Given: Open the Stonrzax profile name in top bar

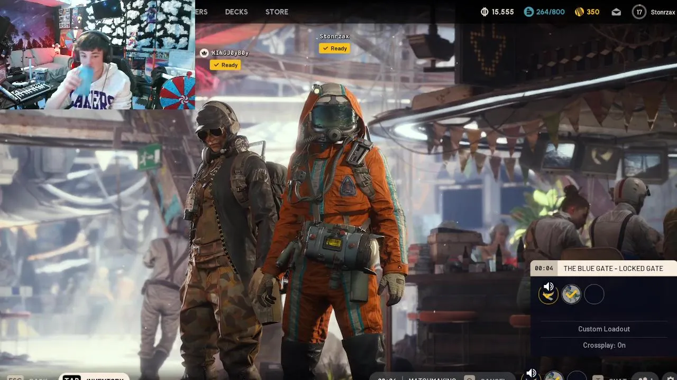Looking at the screenshot, I should coord(663,12).
